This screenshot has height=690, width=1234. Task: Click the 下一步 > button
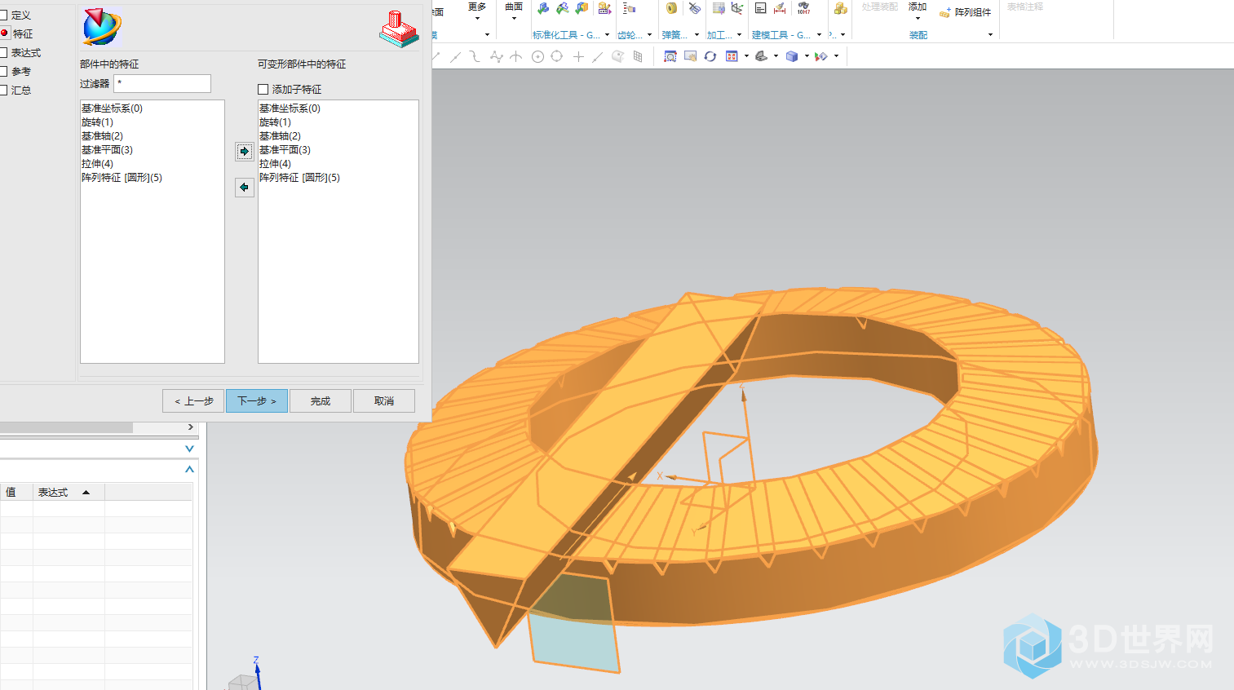(x=257, y=400)
